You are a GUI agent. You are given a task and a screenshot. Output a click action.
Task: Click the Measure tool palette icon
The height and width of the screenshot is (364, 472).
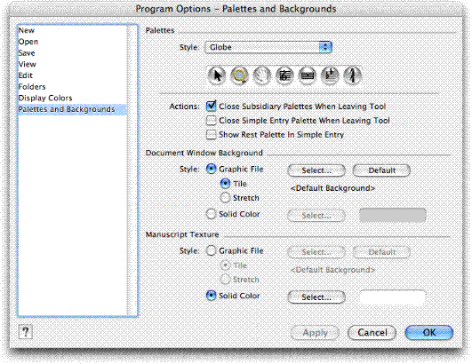307,75
